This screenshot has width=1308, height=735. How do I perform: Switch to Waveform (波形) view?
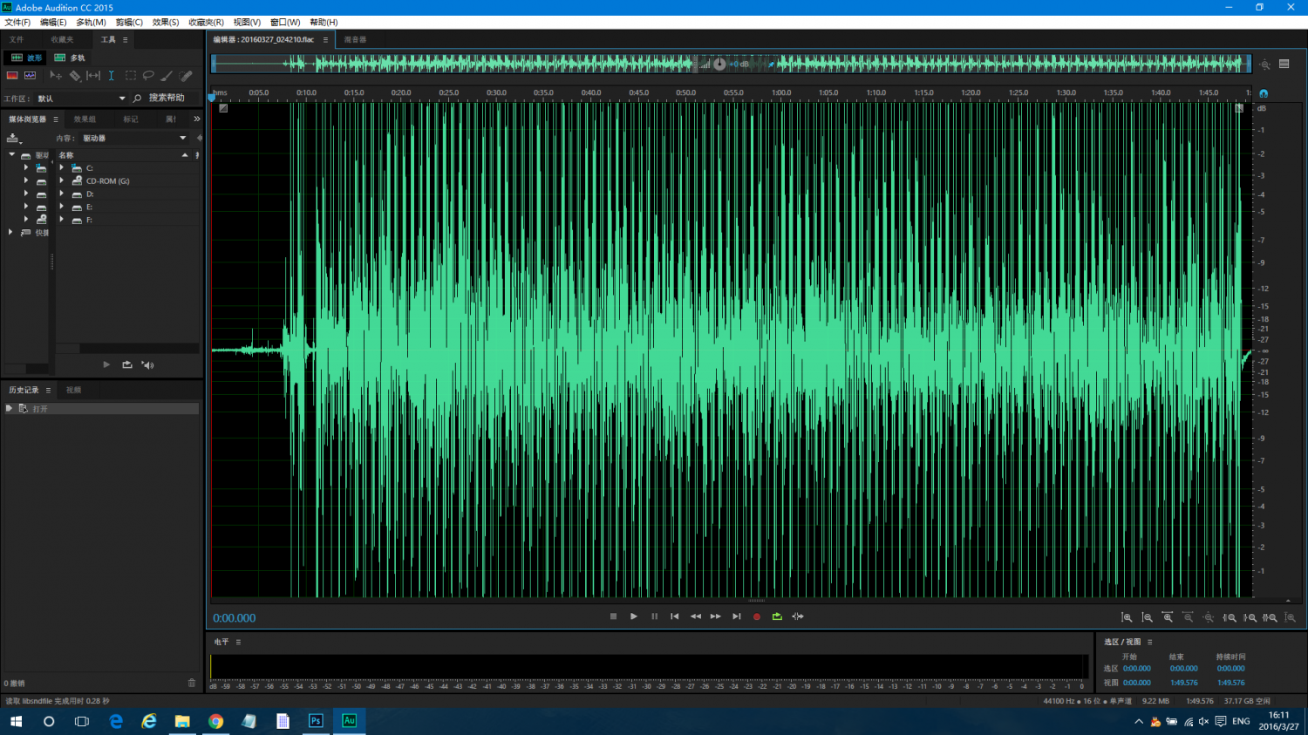[x=25, y=58]
